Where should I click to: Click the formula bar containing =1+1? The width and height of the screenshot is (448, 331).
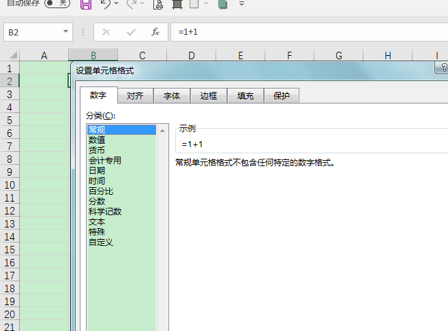click(x=309, y=32)
